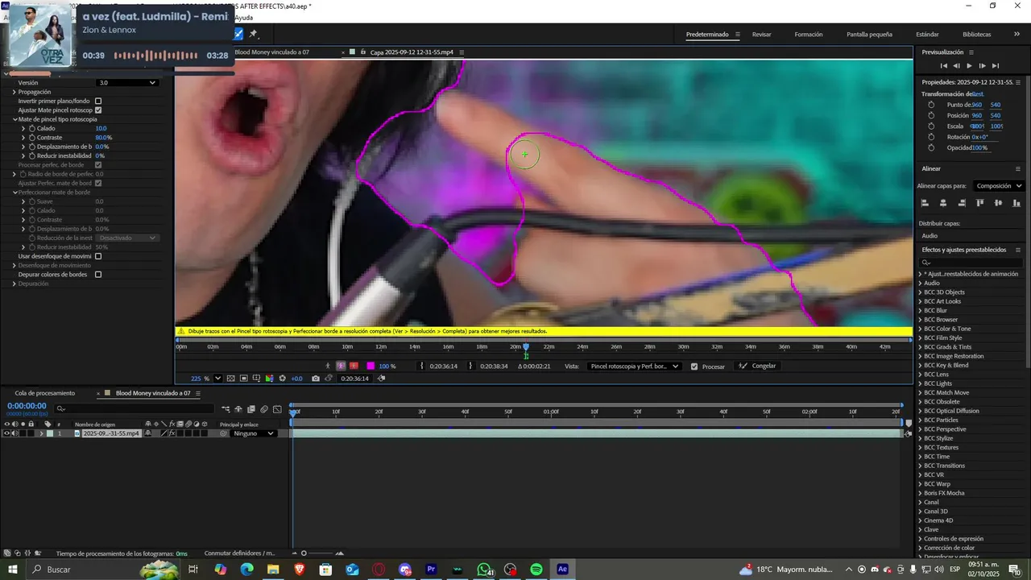Screen dimensions: 1031x580
Task: Click the magenta overlay color swatch
Action: (371, 366)
